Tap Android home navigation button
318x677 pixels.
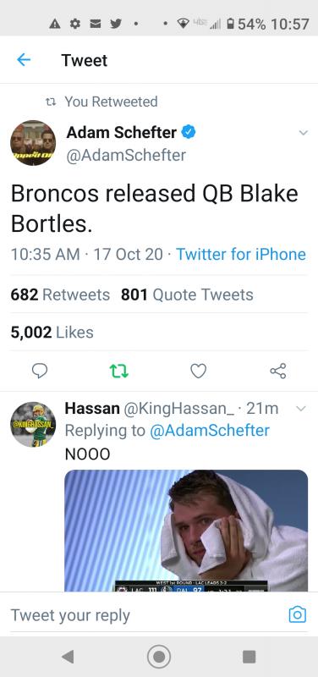(159, 657)
